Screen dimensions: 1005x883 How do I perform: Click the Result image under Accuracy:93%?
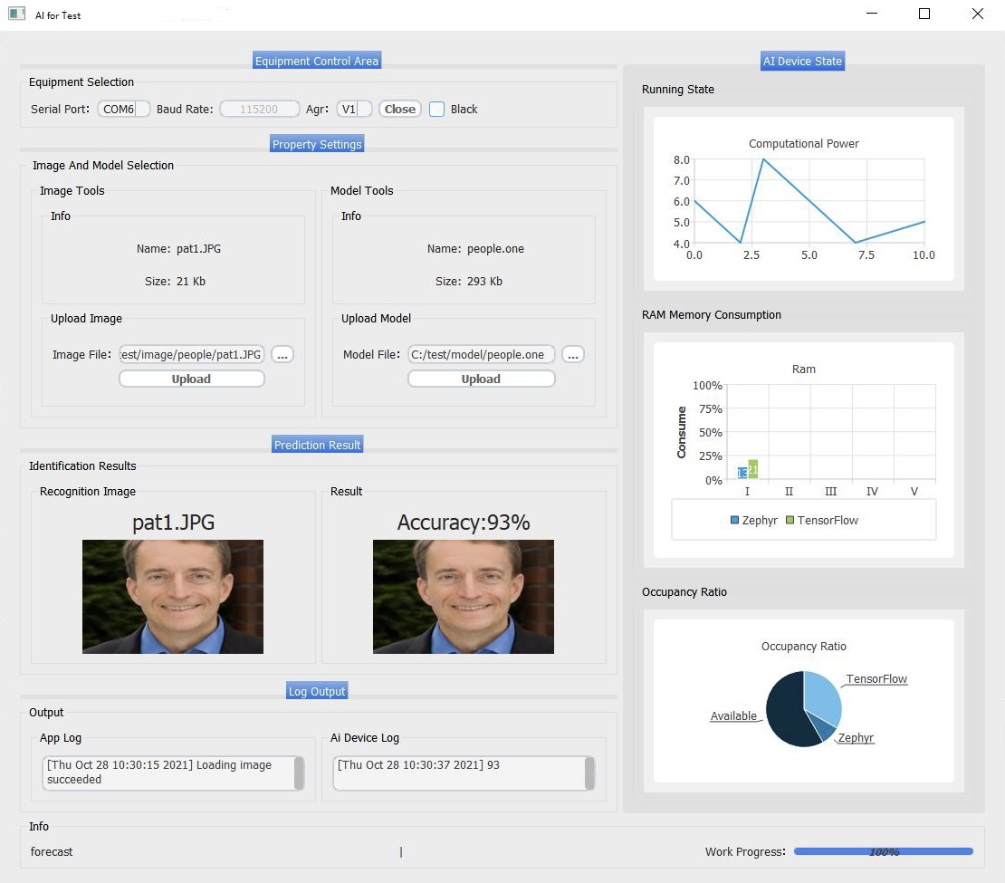[464, 596]
